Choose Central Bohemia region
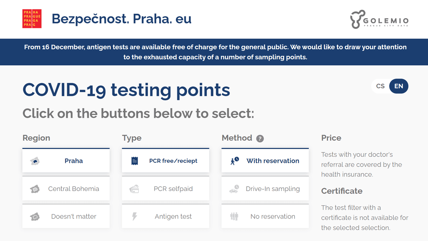Screen dimensions: 428x241 (73, 189)
